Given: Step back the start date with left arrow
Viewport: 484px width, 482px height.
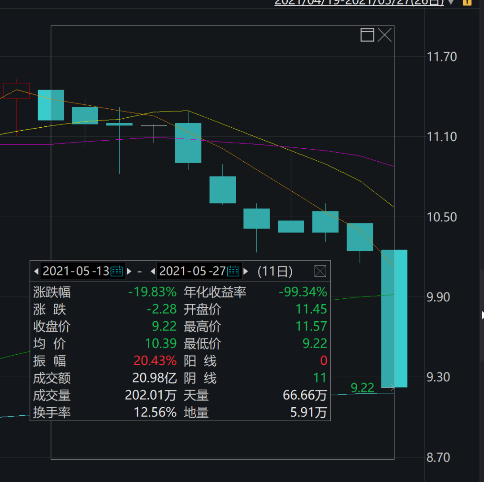Looking at the screenshot, I should tap(36, 271).
